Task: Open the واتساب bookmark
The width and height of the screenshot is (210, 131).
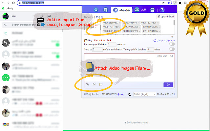Action: click(x=8, y=9)
